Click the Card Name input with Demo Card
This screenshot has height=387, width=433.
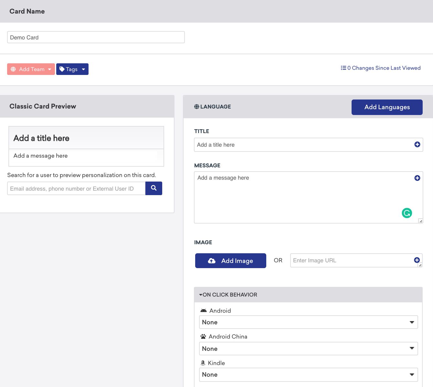(96, 37)
